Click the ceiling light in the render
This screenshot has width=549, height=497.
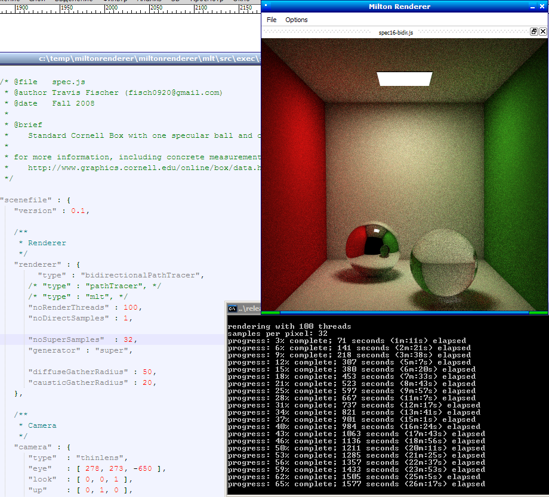coord(405,79)
